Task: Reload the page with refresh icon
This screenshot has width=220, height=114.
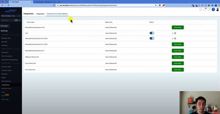Action: [x=9, y=5]
